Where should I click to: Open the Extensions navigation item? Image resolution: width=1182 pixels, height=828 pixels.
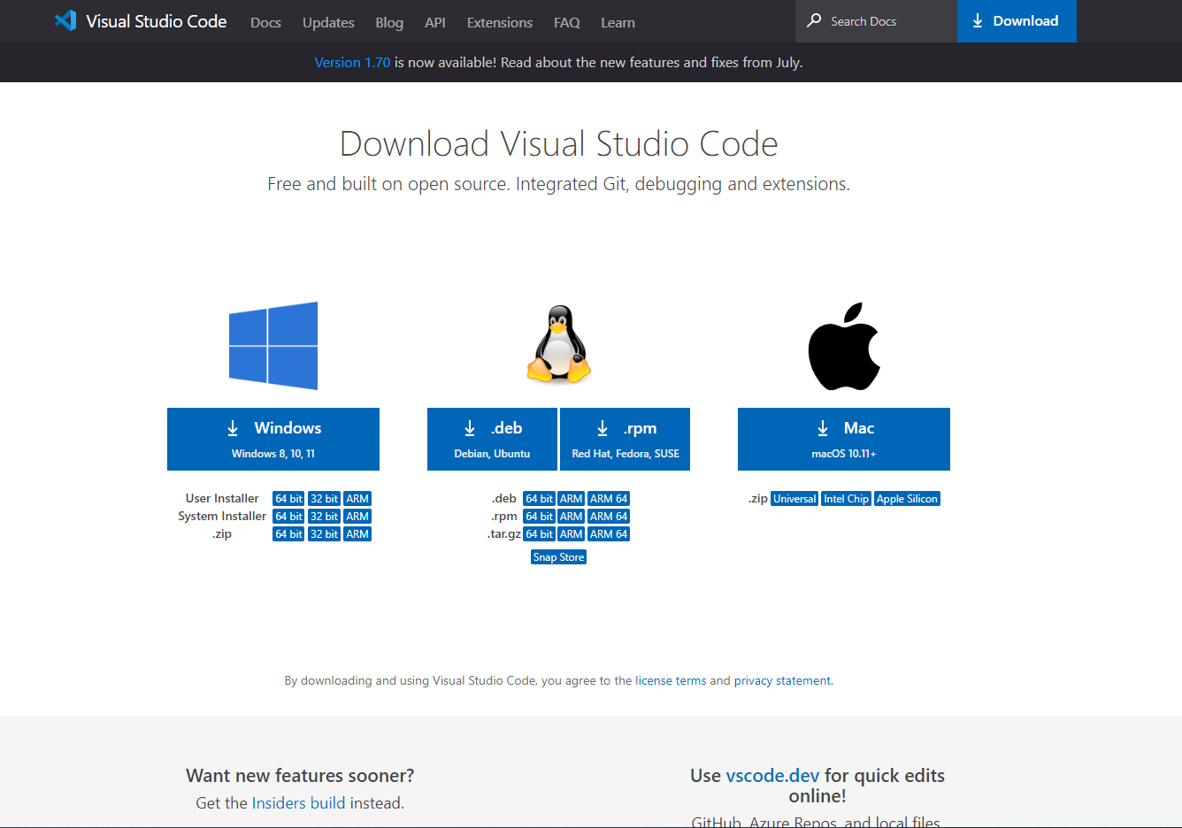coord(499,23)
